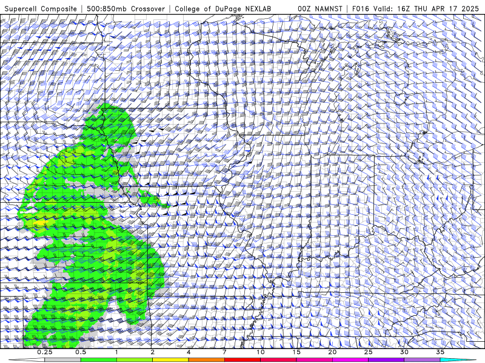The width and height of the screenshot is (485, 363).
Task: Click the legend value 35
Action: [x=440, y=352]
